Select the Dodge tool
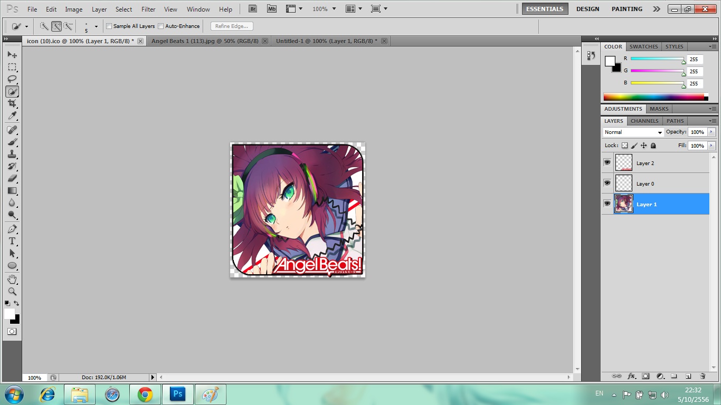 point(12,215)
